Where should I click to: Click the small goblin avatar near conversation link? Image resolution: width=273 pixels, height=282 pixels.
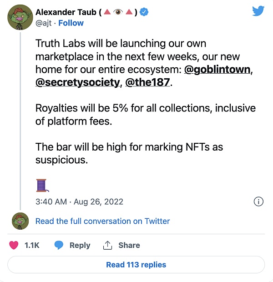coord(20,221)
